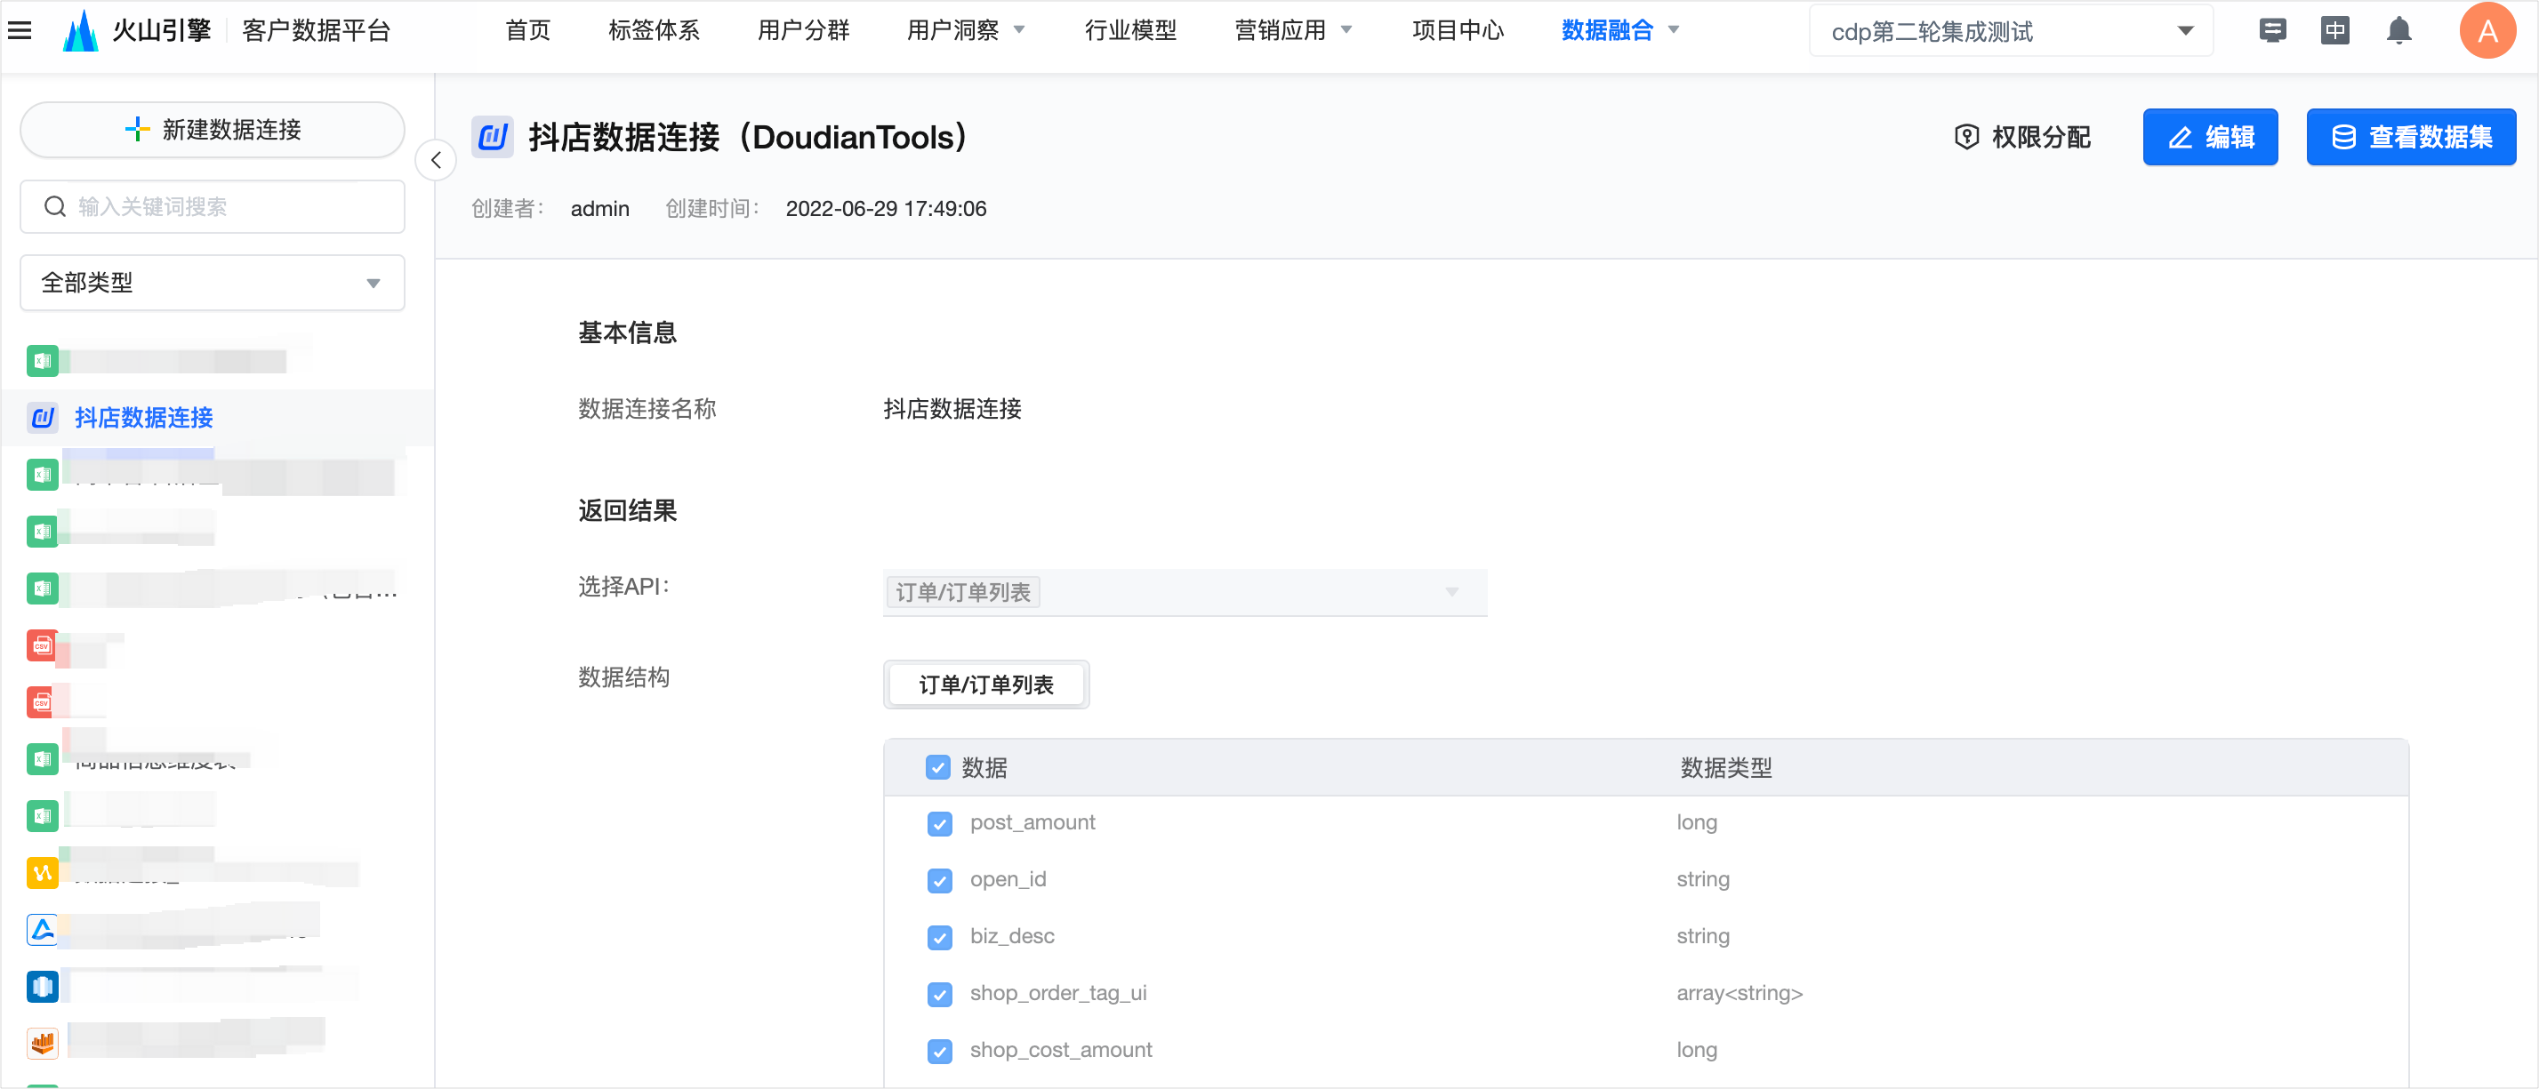Select the dark blue cube connector icon
This screenshot has width=2539, height=1089.
(43, 986)
